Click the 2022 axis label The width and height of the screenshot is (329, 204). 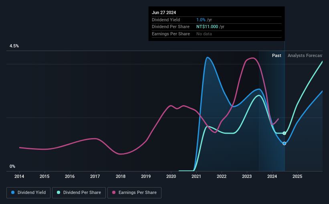(222, 176)
